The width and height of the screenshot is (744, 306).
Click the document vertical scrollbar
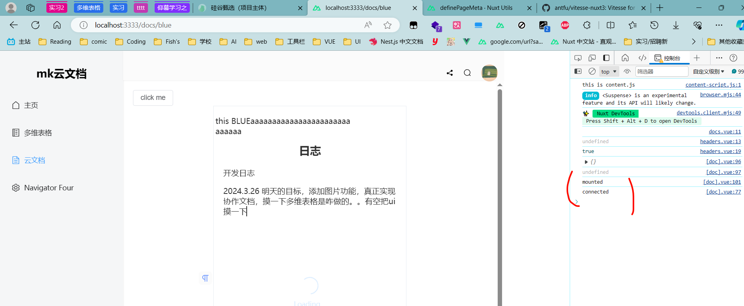[x=500, y=197]
